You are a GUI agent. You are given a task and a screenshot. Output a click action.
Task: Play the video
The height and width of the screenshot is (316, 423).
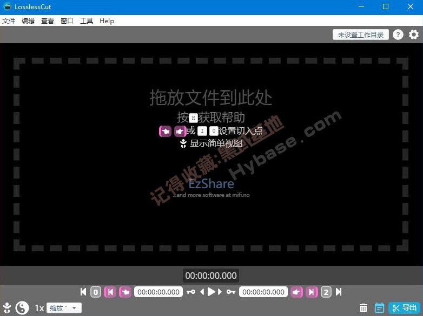click(212, 292)
